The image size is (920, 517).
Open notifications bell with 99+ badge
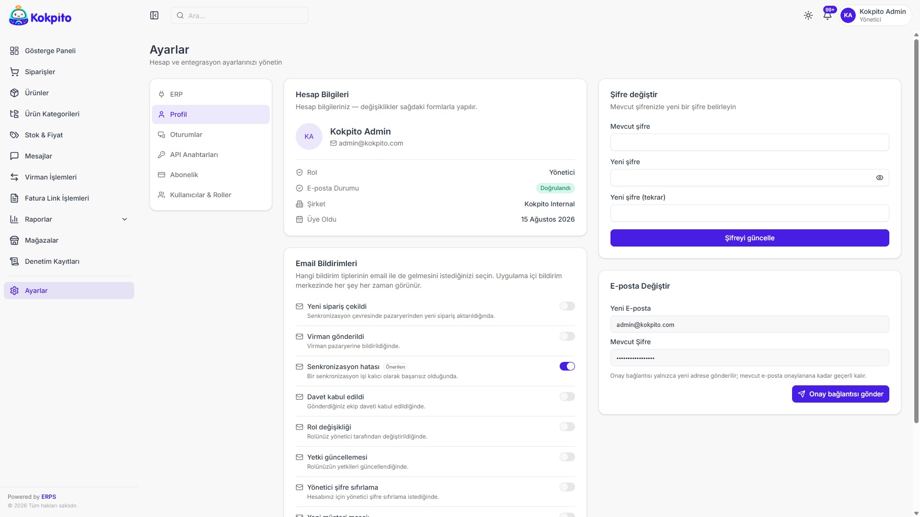tap(828, 15)
